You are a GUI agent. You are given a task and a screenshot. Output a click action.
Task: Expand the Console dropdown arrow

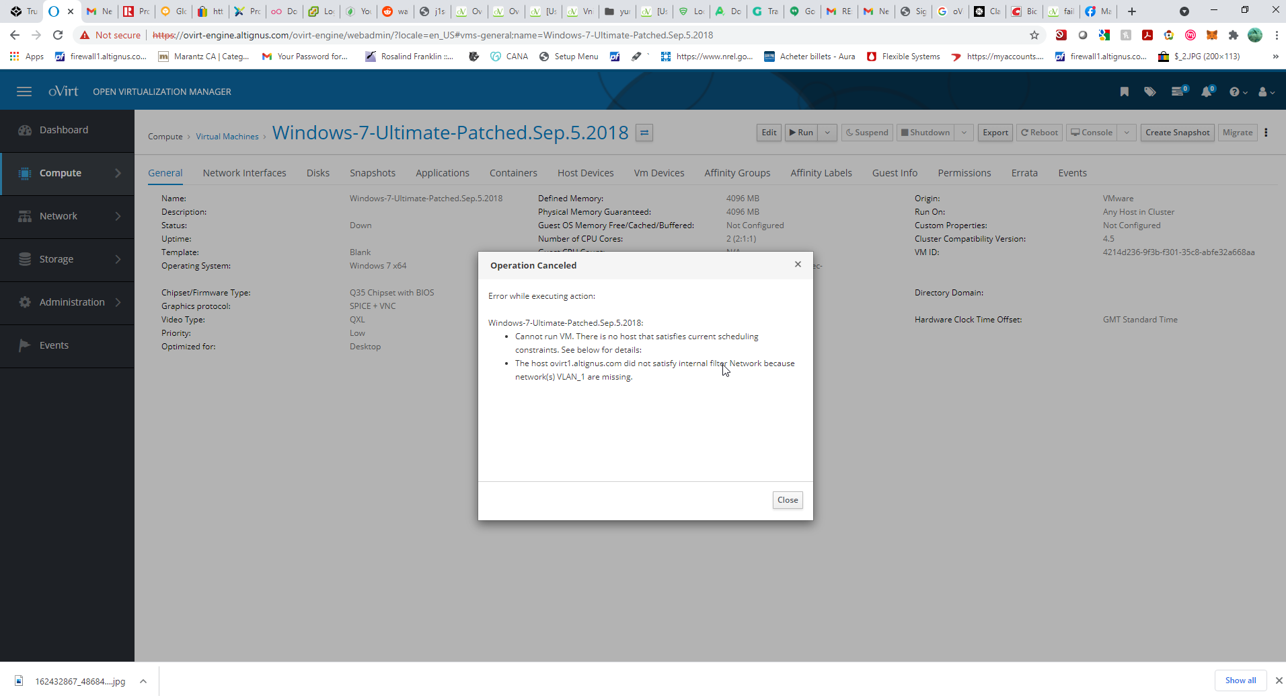[1127, 133]
